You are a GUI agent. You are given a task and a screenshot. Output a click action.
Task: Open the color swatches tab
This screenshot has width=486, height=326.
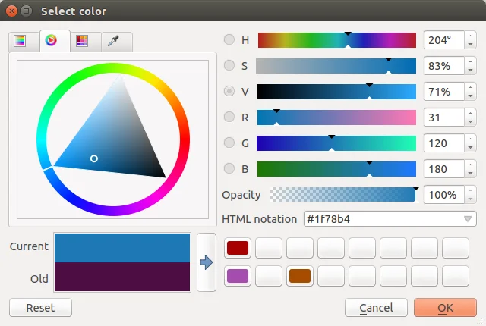82,42
